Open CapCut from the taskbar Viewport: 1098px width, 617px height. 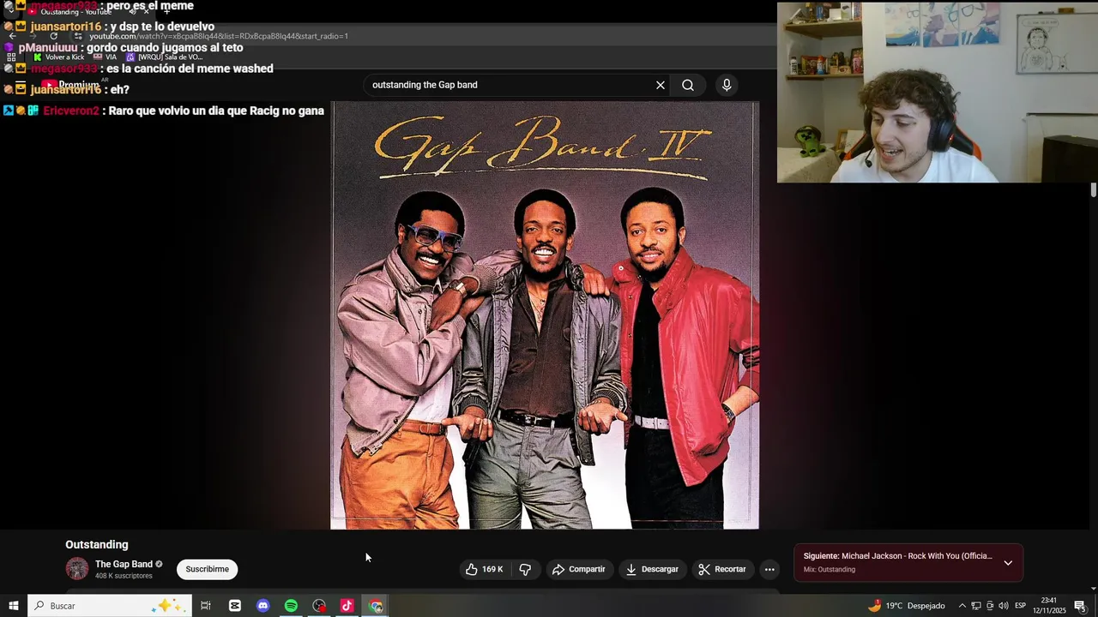click(x=235, y=606)
